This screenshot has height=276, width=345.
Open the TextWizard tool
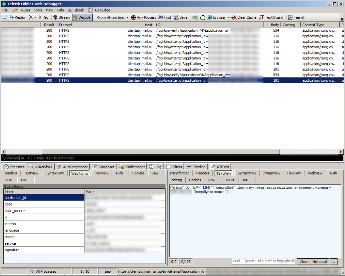(x=271, y=17)
